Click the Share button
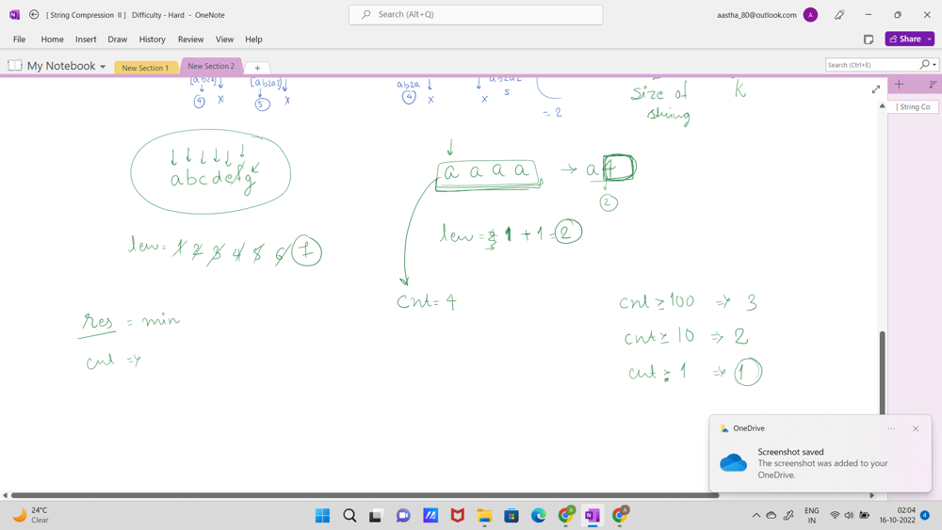 (x=904, y=40)
